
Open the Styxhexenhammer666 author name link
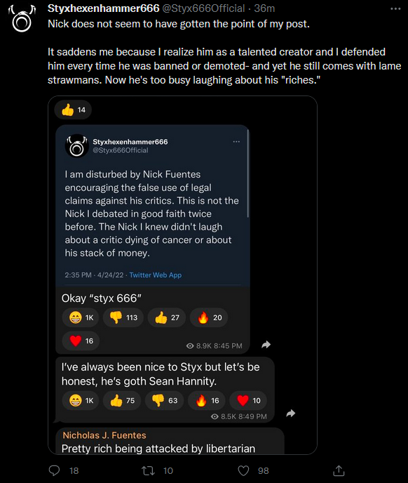[103, 8]
